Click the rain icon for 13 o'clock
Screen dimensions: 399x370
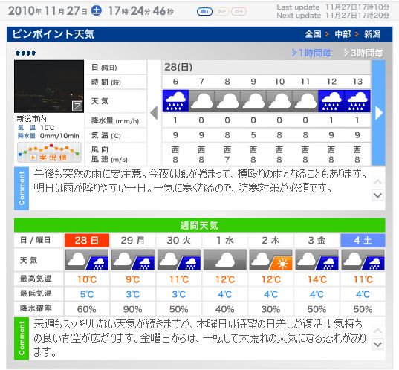pos(357,101)
